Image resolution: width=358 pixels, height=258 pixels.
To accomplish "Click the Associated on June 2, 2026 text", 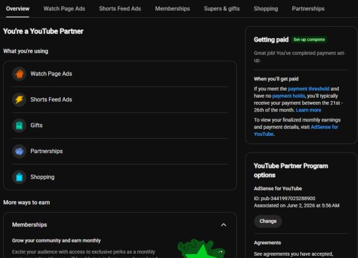I will click(x=297, y=206).
